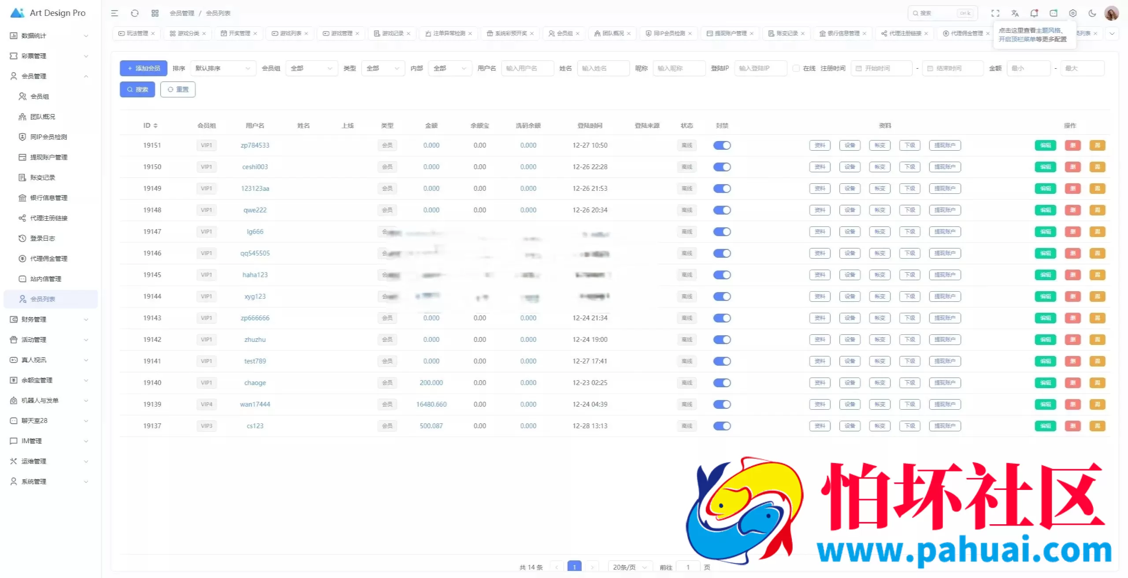The image size is (1128, 578).
Task: Open username link wan17444
Action: (255, 404)
